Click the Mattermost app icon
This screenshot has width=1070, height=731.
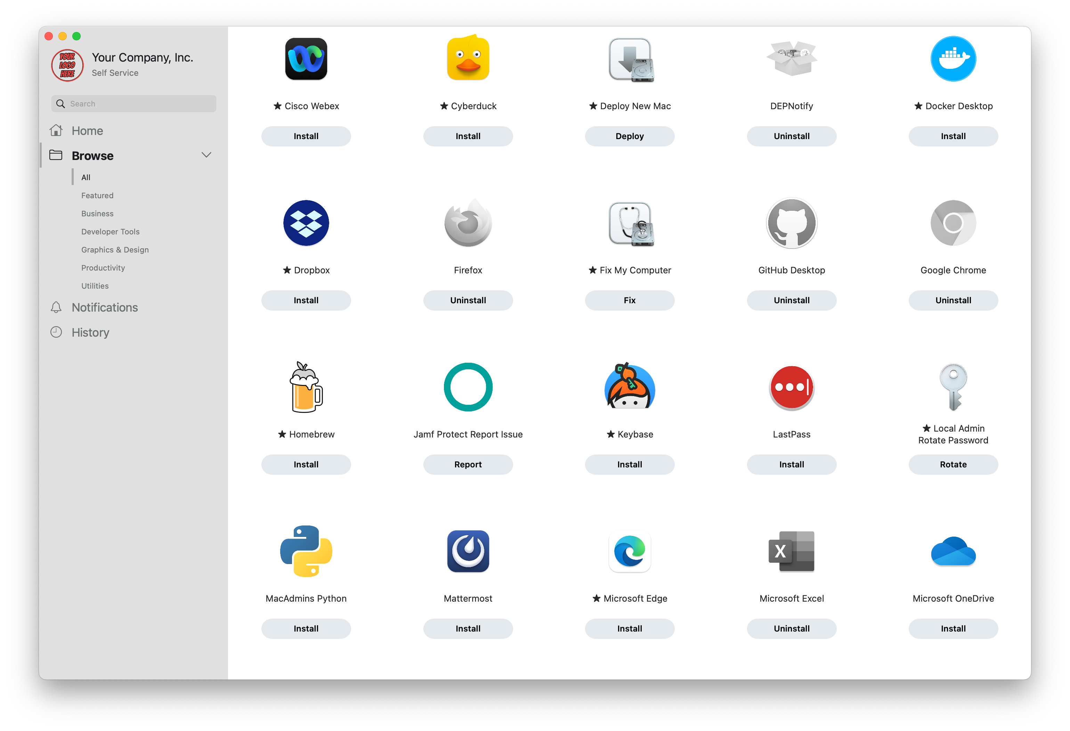click(x=468, y=551)
